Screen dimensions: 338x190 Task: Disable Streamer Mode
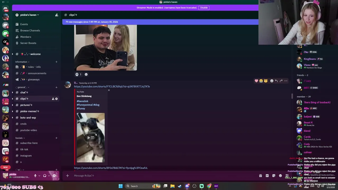click(x=204, y=8)
